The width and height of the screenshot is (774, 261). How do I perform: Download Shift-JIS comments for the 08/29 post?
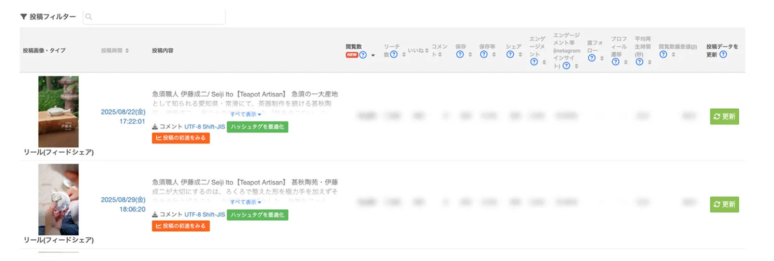(213, 215)
